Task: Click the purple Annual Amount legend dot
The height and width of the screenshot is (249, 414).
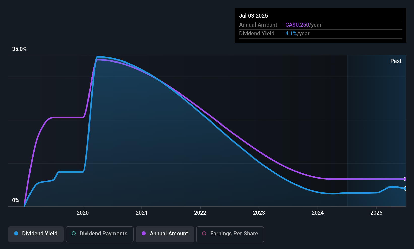Action: pyautogui.click(x=144, y=233)
